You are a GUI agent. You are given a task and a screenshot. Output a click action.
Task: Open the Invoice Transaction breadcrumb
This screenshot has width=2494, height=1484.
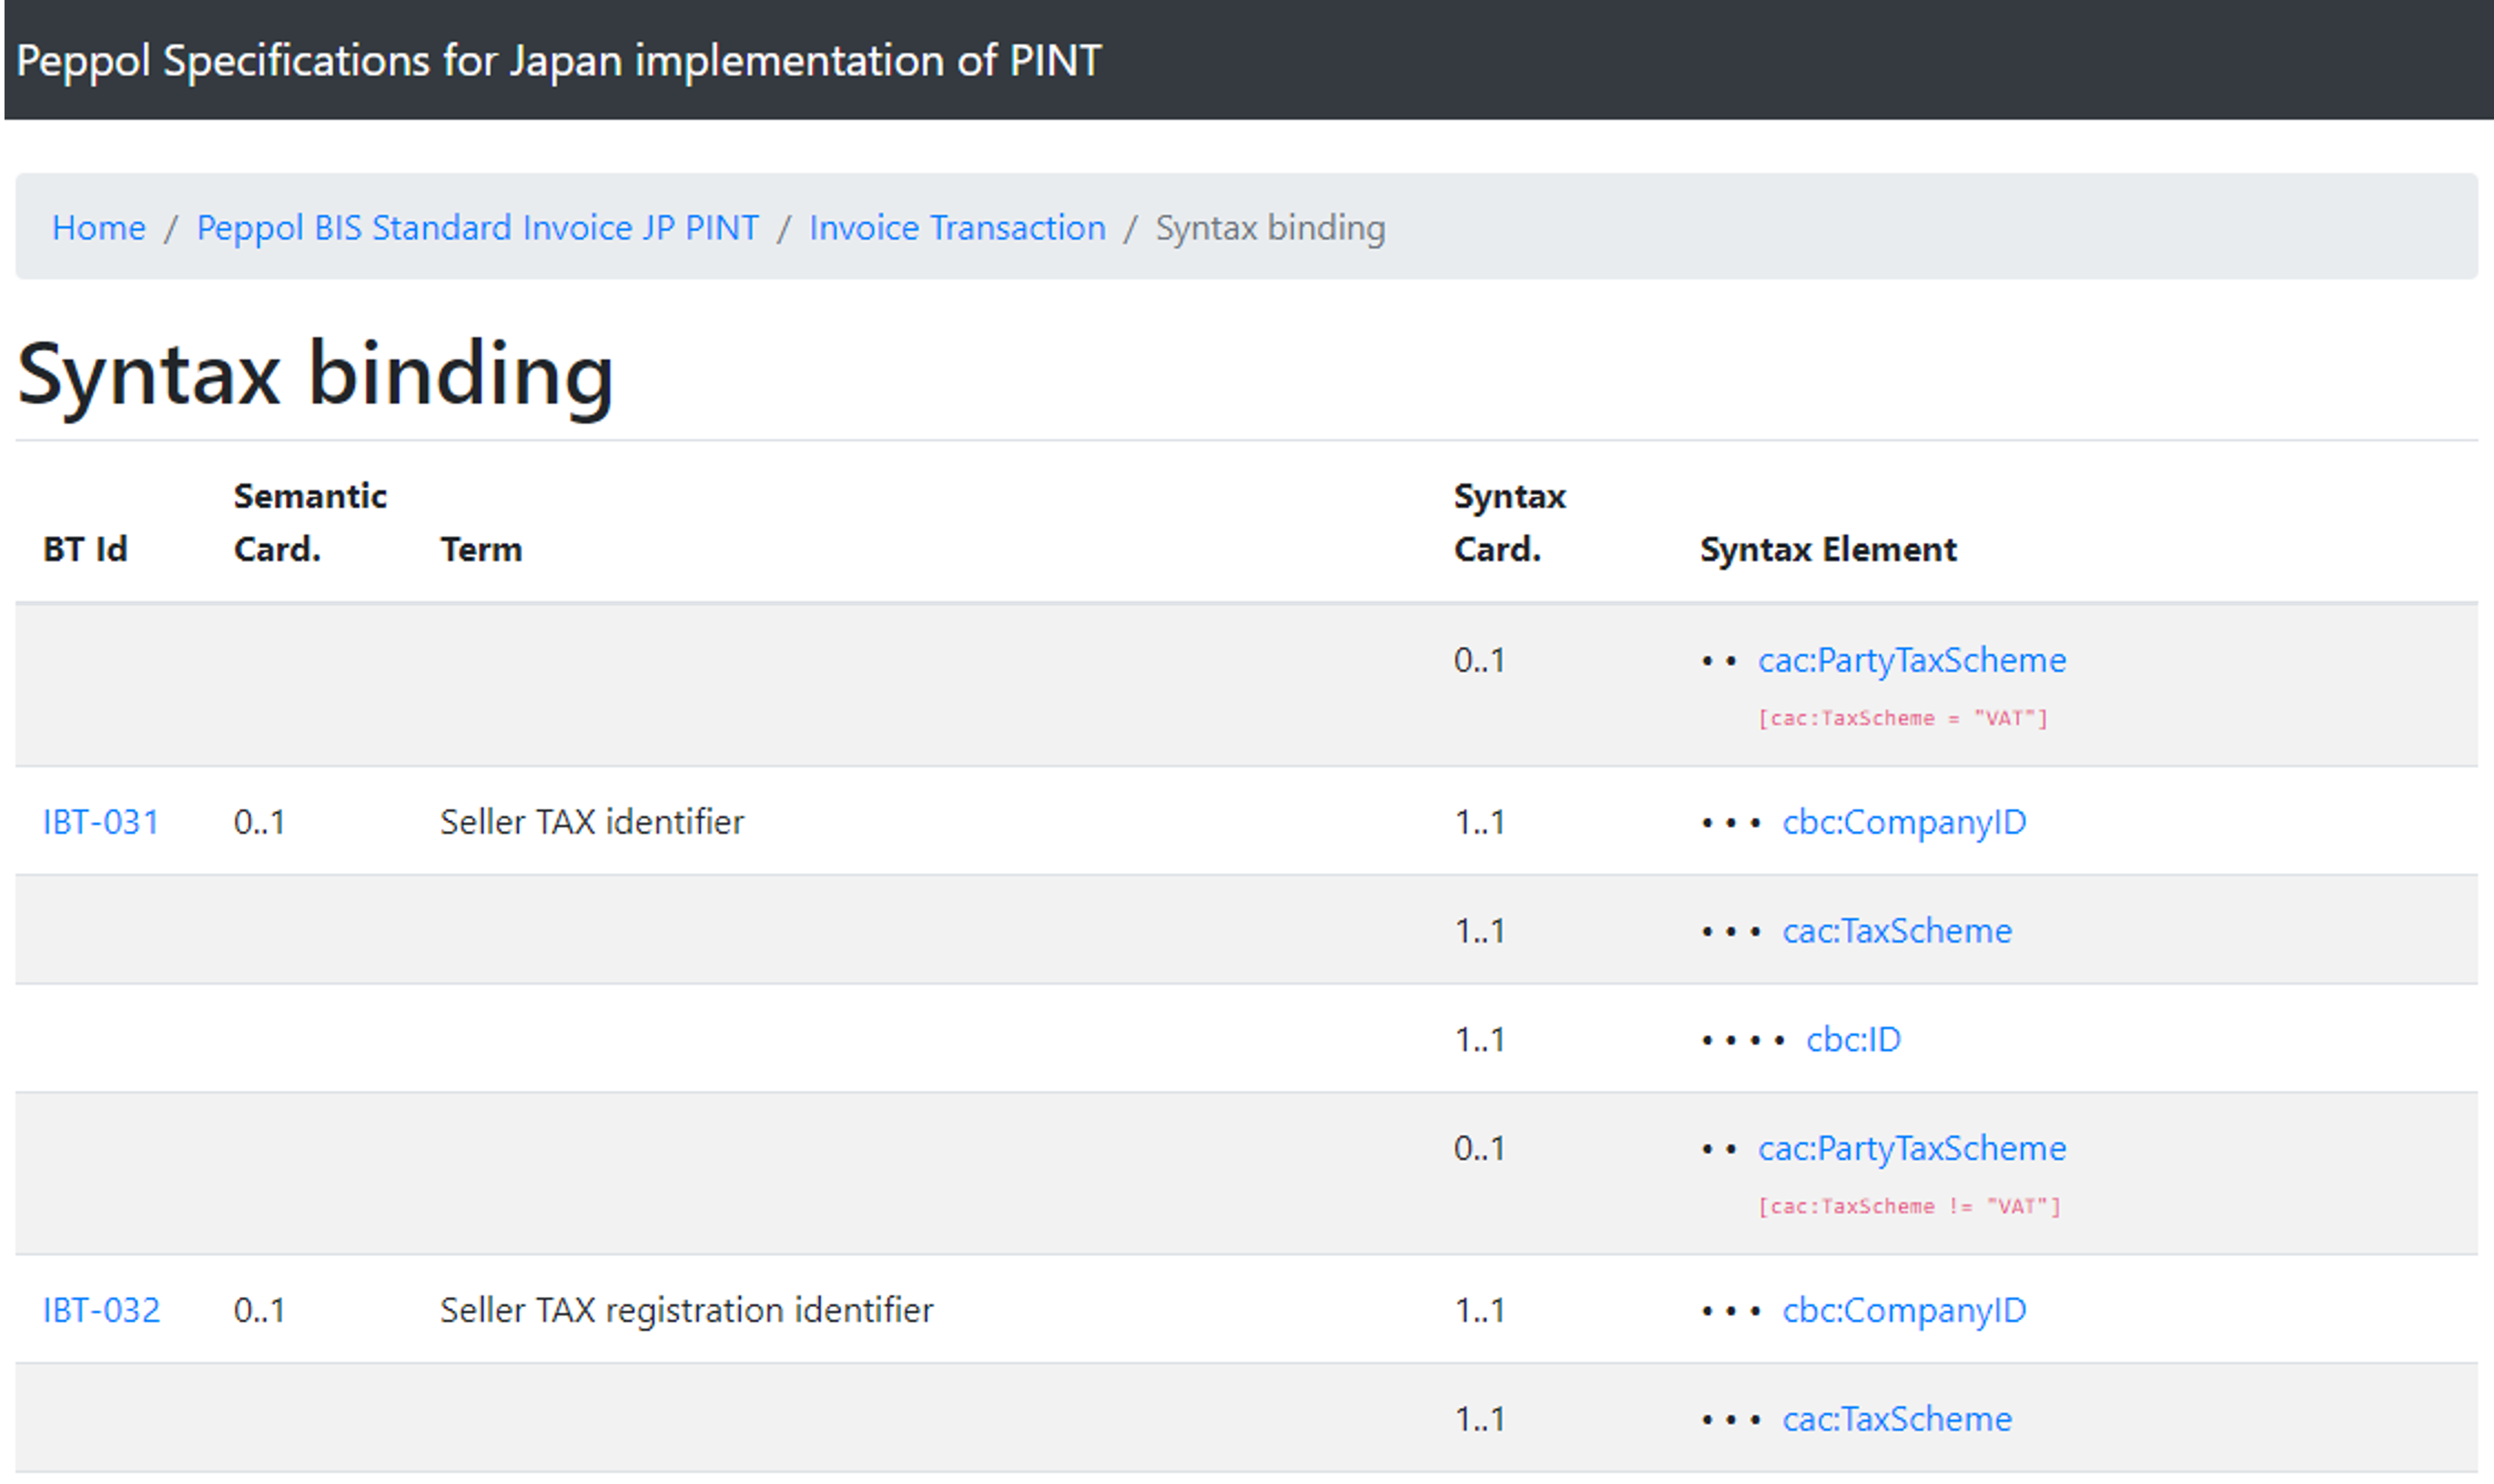coord(957,227)
